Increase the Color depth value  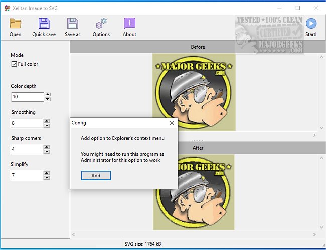click(x=48, y=95)
